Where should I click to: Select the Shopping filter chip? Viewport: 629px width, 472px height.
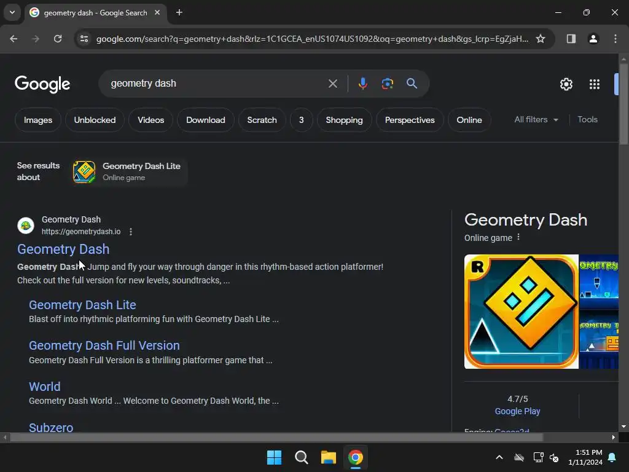coord(344,120)
